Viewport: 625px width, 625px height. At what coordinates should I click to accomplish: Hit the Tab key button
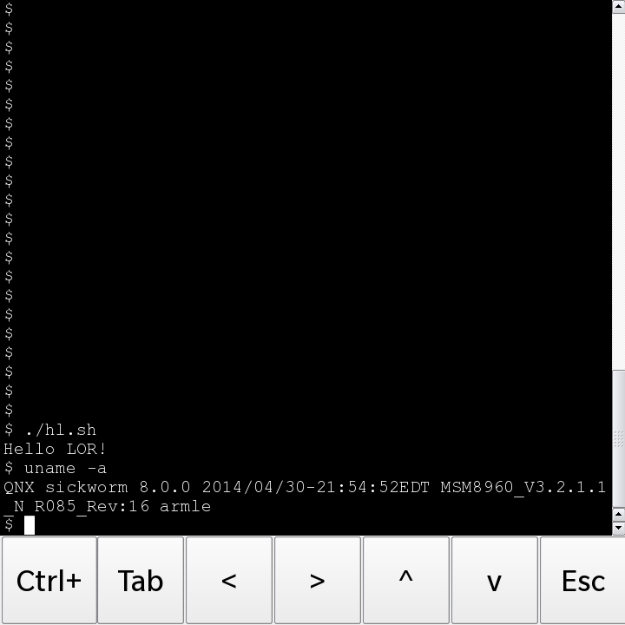pos(141,581)
